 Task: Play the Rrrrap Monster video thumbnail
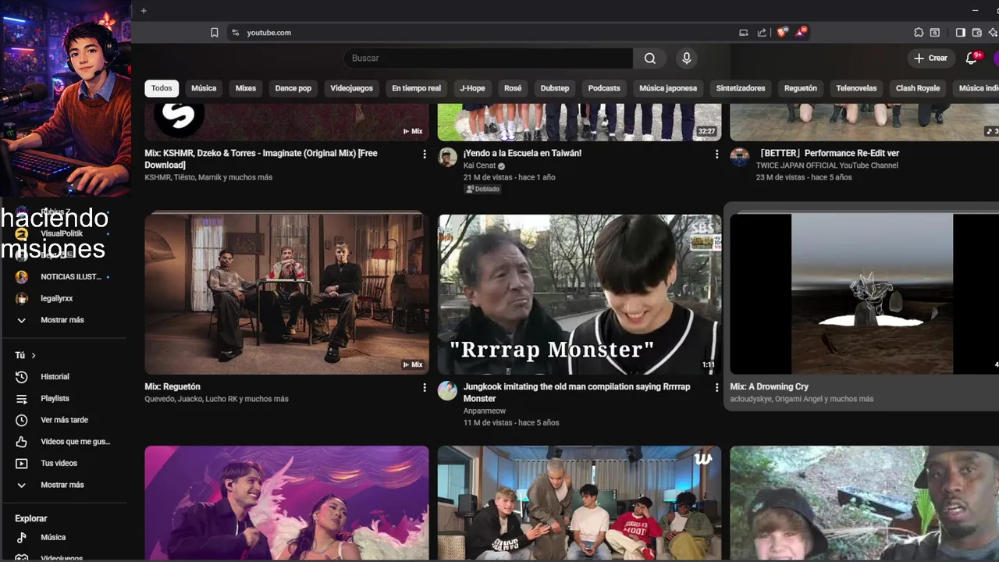point(579,294)
